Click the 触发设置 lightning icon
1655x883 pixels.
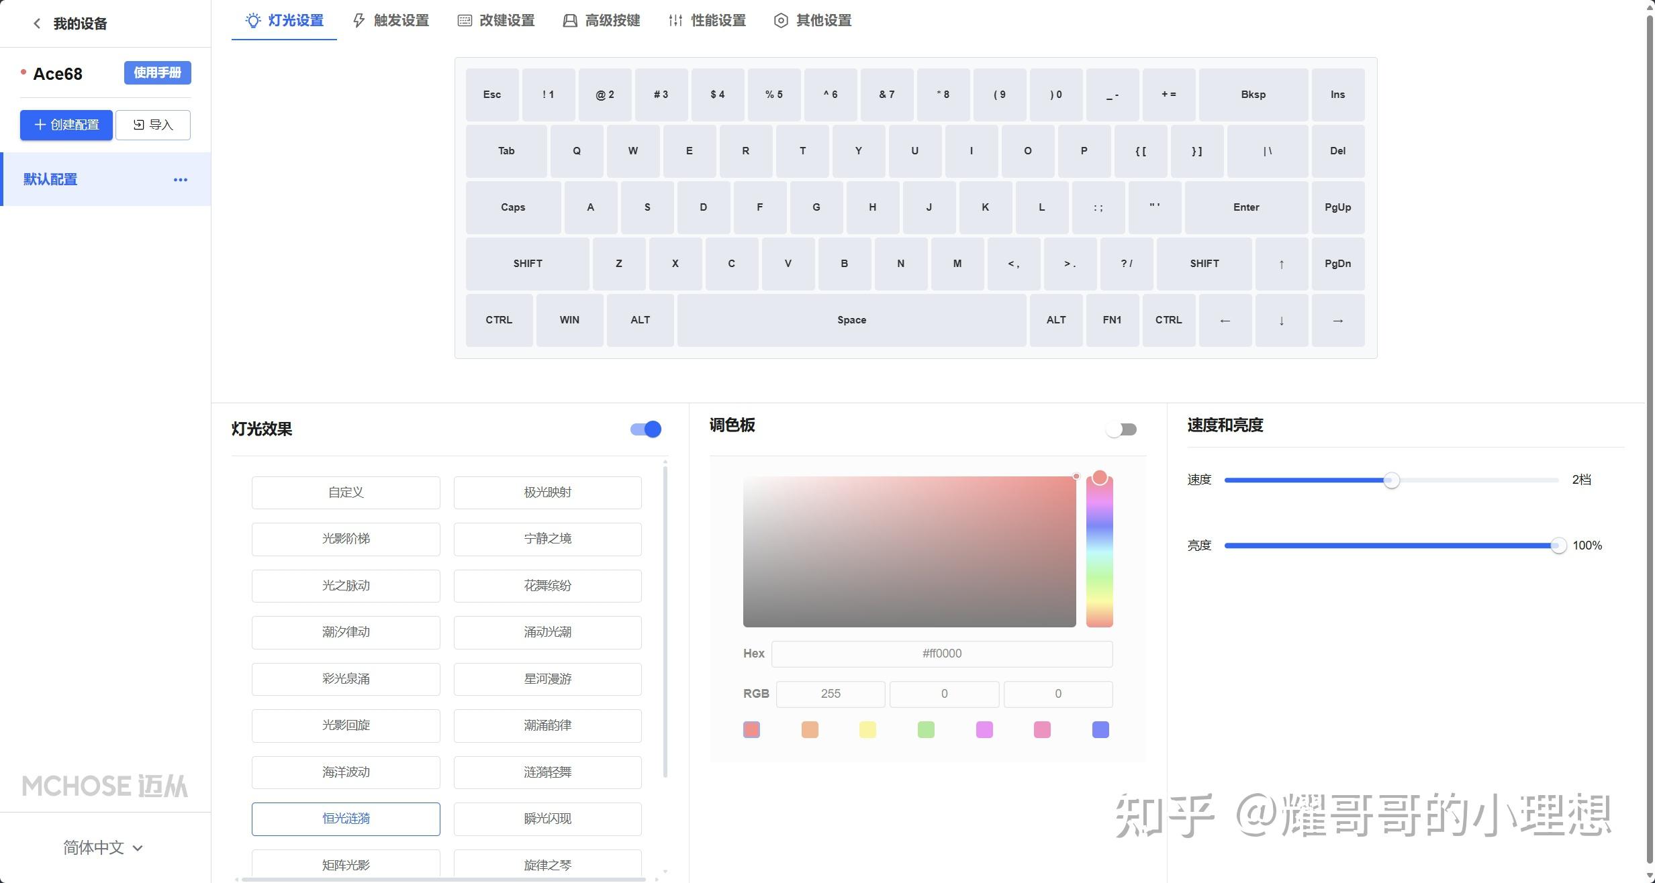click(359, 20)
